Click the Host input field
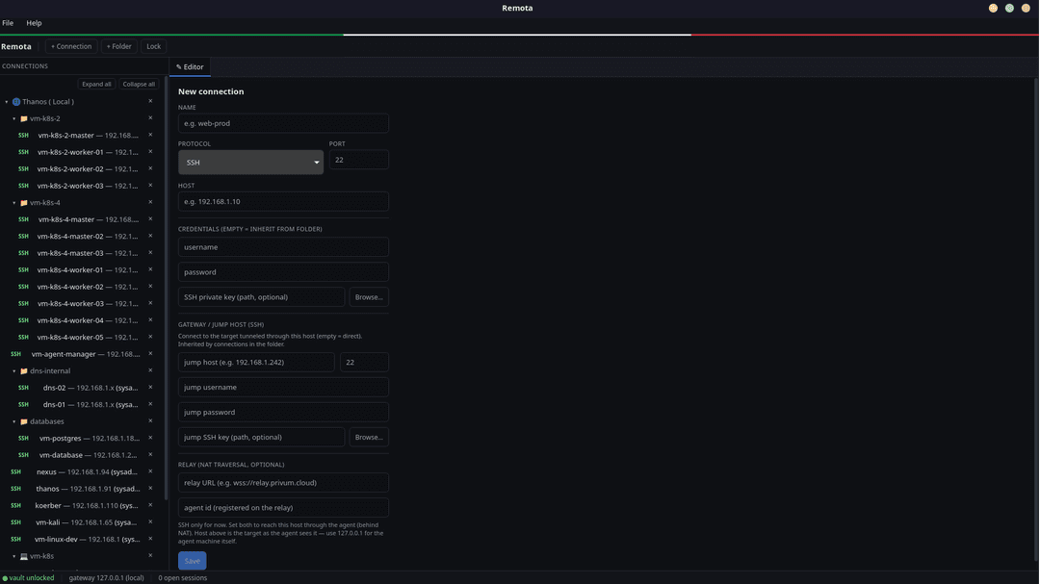The height and width of the screenshot is (584, 1040). (283, 201)
